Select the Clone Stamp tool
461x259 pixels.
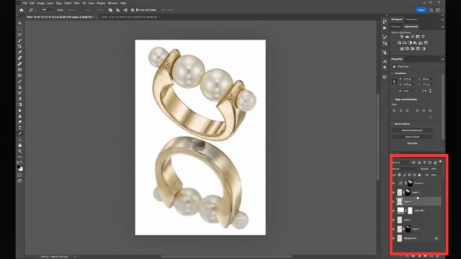point(19,87)
